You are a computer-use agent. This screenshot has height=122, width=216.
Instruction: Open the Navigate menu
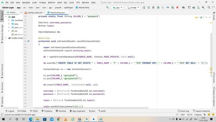pyautogui.click(x=26, y=2)
